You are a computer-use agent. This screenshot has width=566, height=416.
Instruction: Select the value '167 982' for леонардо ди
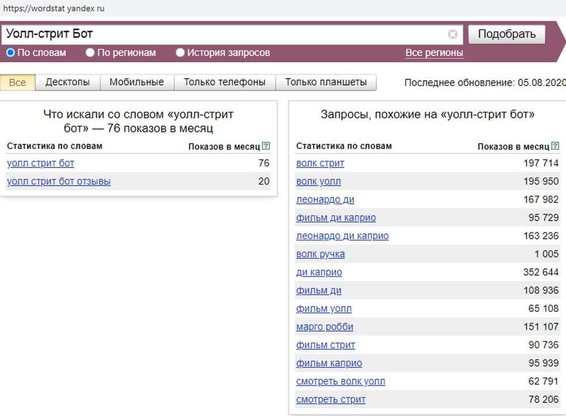(541, 199)
